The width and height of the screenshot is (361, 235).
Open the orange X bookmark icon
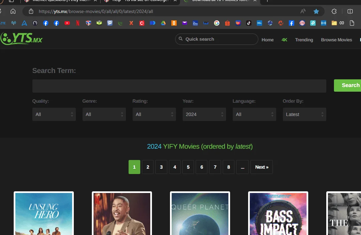pos(131,23)
